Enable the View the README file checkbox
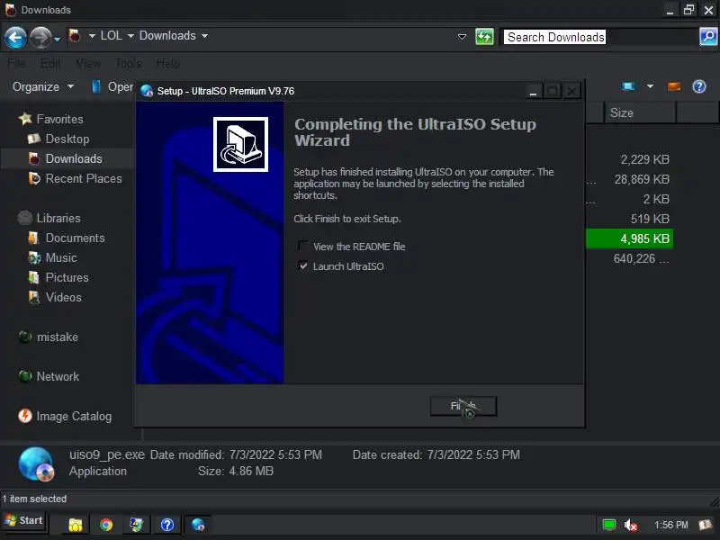Image resolution: width=720 pixels, height=540 pixels. 302,246
